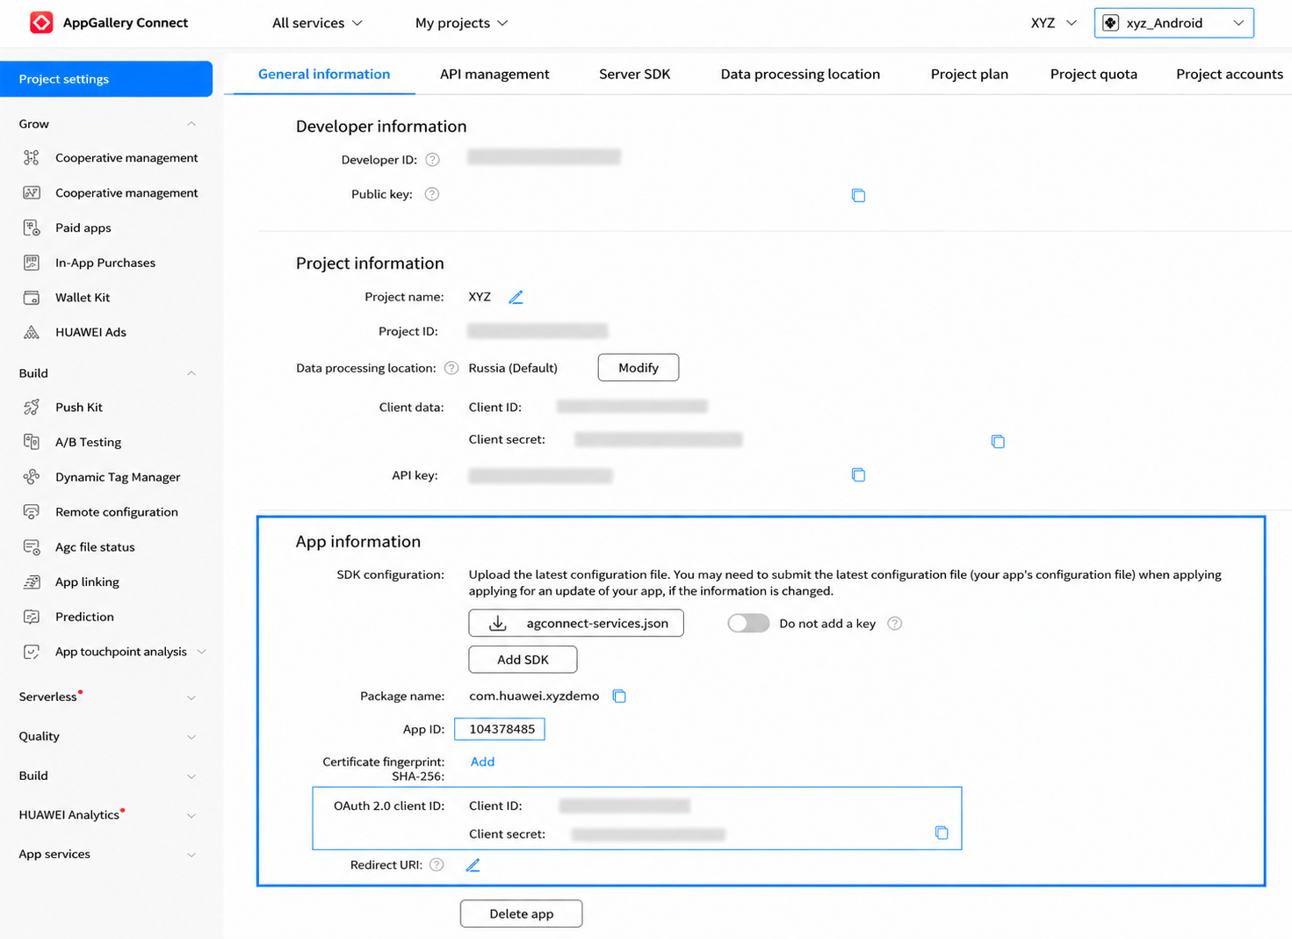This screenshot has width=1292, height=939.
Task: Go to the Data processing location tab
Action: pyautogui.click(x=800, y=74)
